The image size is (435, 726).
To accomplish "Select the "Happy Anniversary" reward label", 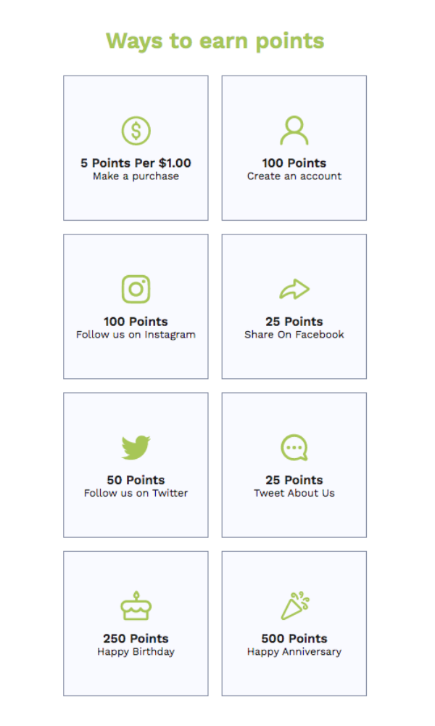I will coord(294,652).
